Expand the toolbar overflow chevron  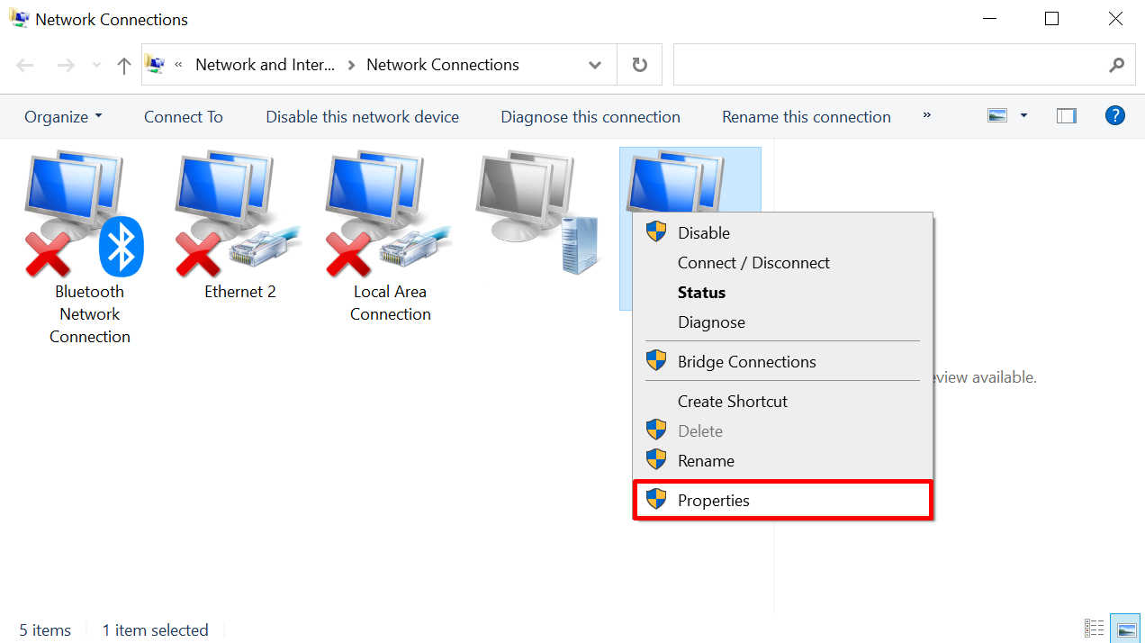(926, 116)
